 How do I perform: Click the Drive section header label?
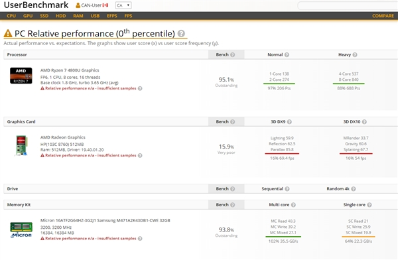(13, 188)
